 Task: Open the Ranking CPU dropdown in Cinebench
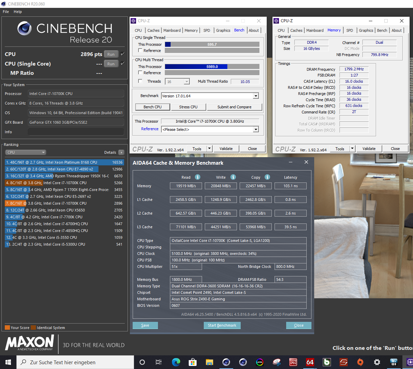click(x=26, y=152)
